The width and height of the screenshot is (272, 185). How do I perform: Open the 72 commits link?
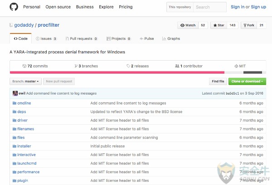tap(35, 66)
